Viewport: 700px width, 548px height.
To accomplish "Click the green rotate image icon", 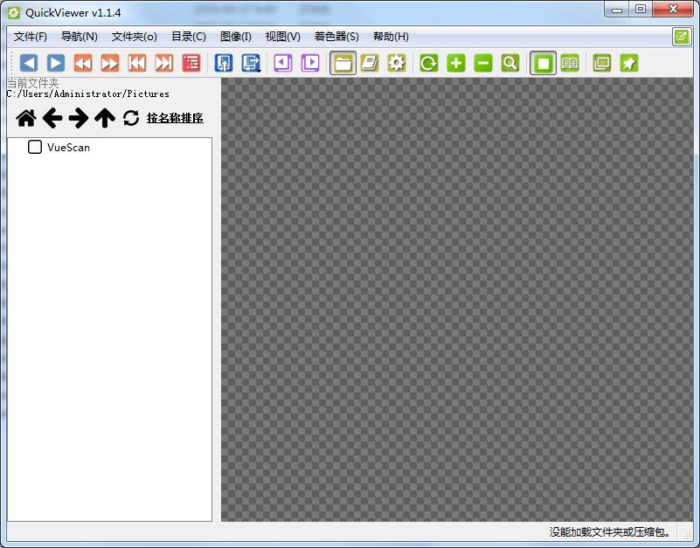I will pyautogui.click(x=429, y=63).
